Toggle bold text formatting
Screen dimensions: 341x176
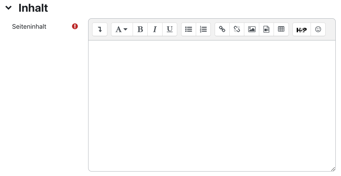pos(140,29)
